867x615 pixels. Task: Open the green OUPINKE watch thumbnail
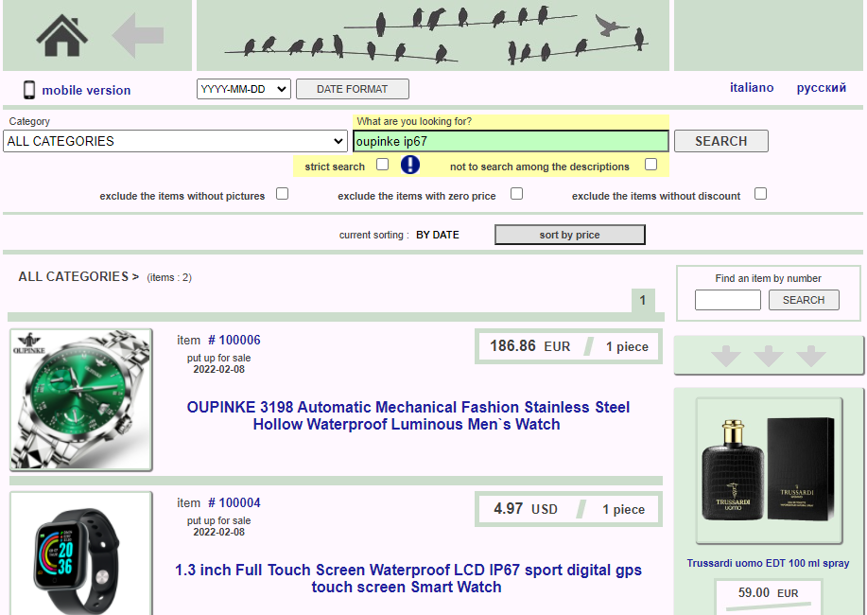coord(81,399)
